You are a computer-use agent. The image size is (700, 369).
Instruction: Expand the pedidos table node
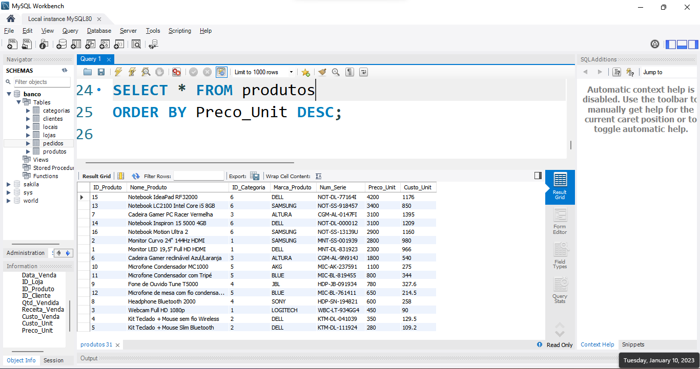click(28, 143)
